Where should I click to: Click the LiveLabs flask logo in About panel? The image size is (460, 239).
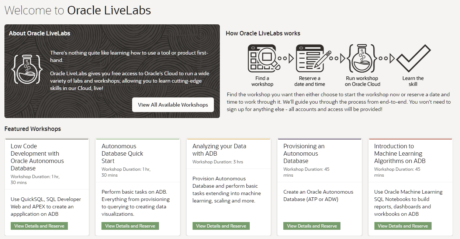27,70
